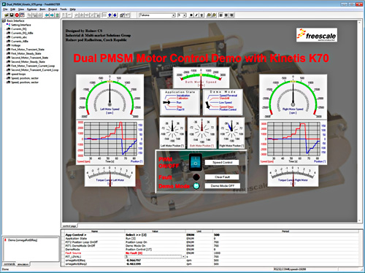Toggle the Demo Mode indicator light
The width and height of the screenshot is (365, 273).
point(196,186)
